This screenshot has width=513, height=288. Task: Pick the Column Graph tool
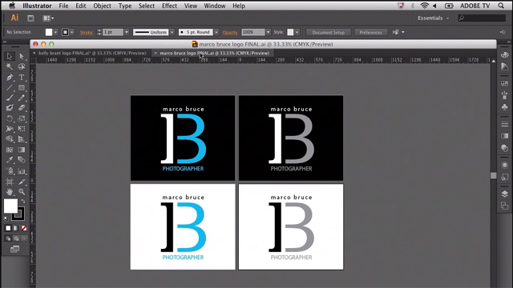[22, 170]
